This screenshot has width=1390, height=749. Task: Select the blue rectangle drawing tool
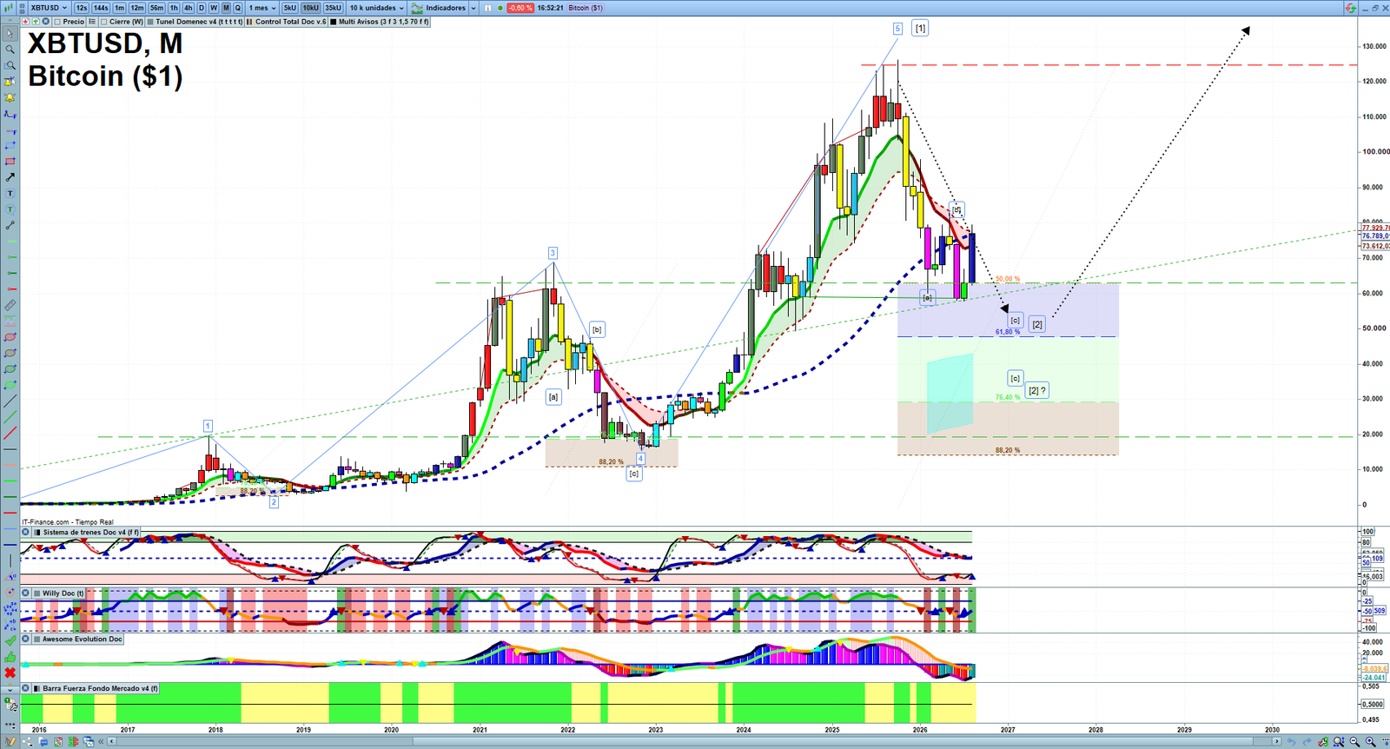coord(10,146)
